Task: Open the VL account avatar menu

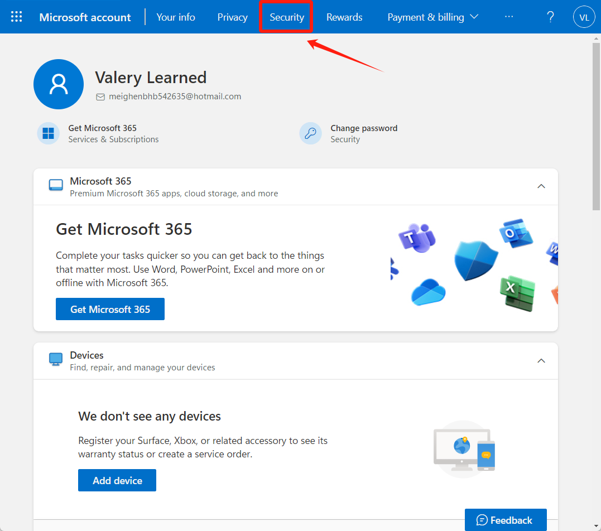Action: point(584,17)
